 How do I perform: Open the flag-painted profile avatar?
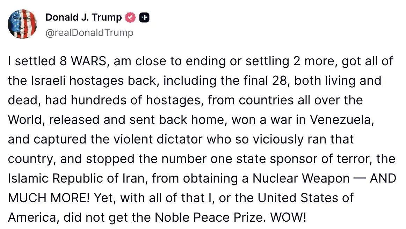22,24
